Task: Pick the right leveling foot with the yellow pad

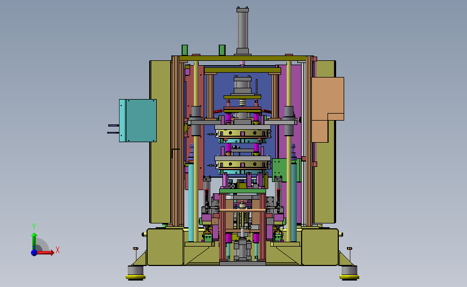Action: point(350,273)
